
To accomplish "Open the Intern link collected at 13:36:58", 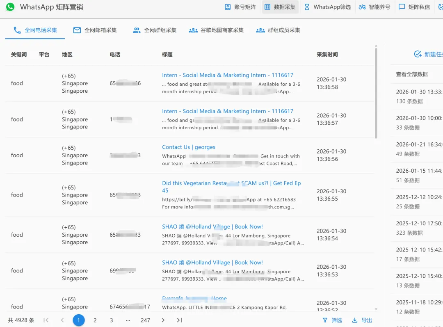I will [x=228, y=75].
